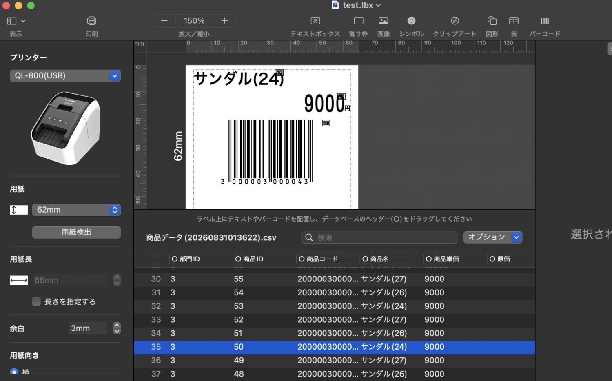The height and width of the screenshot is (381, 612).
Task: Enable the 長さを指定する checkbox
Action: 36,301
